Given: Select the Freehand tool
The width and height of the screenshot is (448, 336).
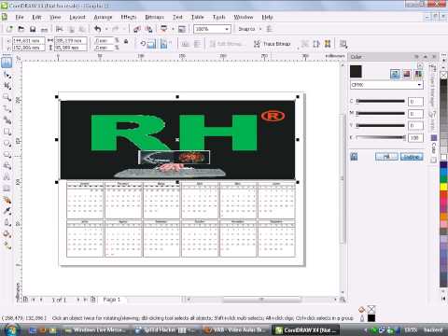Looking at the screenshot, I should (7, 109).
